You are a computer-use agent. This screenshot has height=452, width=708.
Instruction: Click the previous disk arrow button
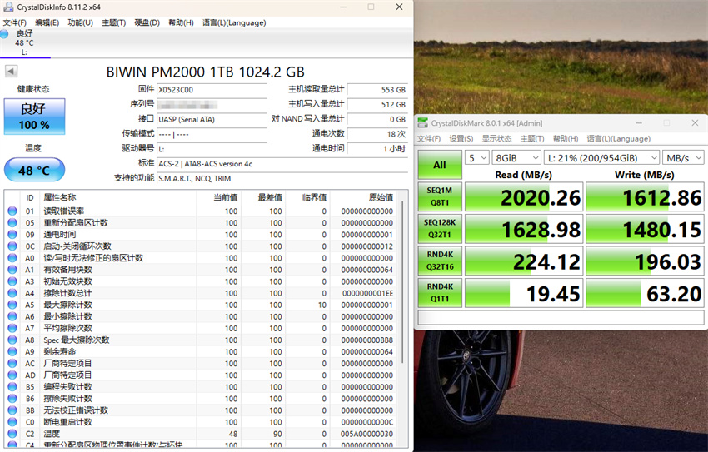12,72
